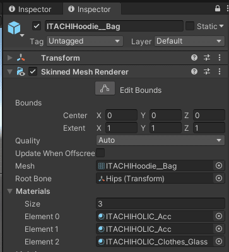This screenshot has height=252, width=229.
Task: Enable the Static checkbox
Action: coord(190,27)
